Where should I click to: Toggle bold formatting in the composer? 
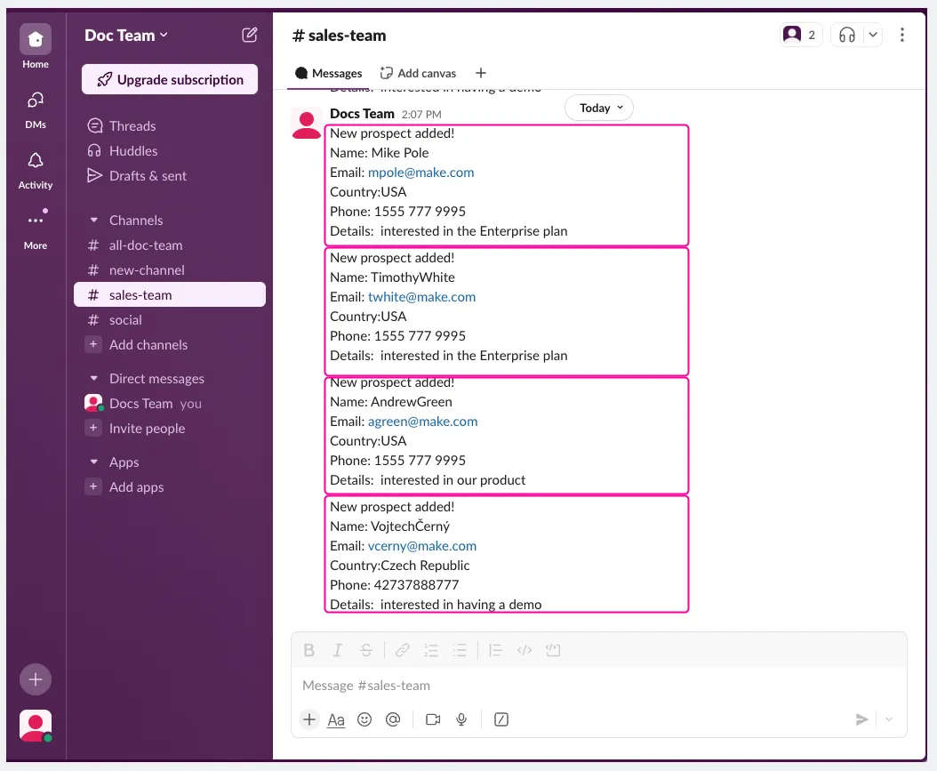click(309, 650)
